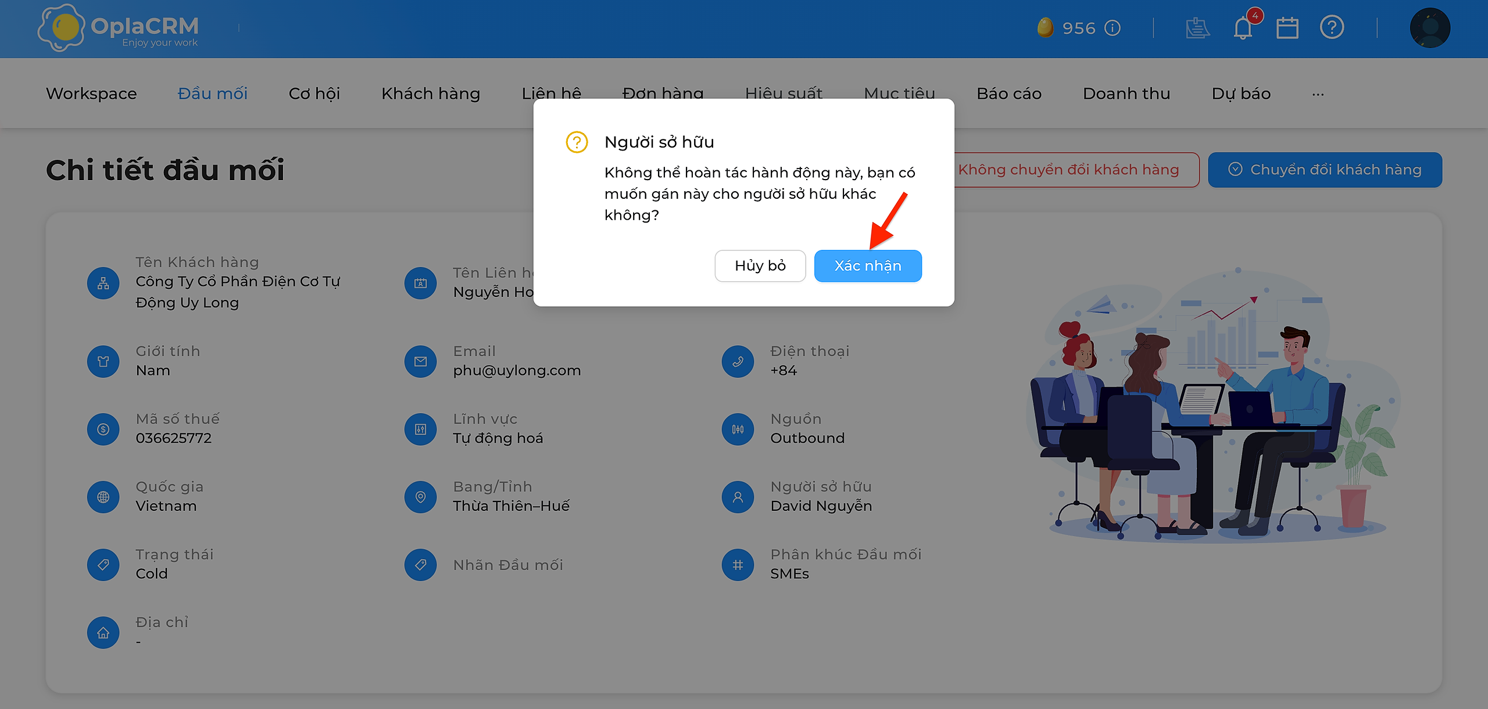
Task: Click the Nguồn source icon
Action: pyautogui.click(x=738, y=429)
